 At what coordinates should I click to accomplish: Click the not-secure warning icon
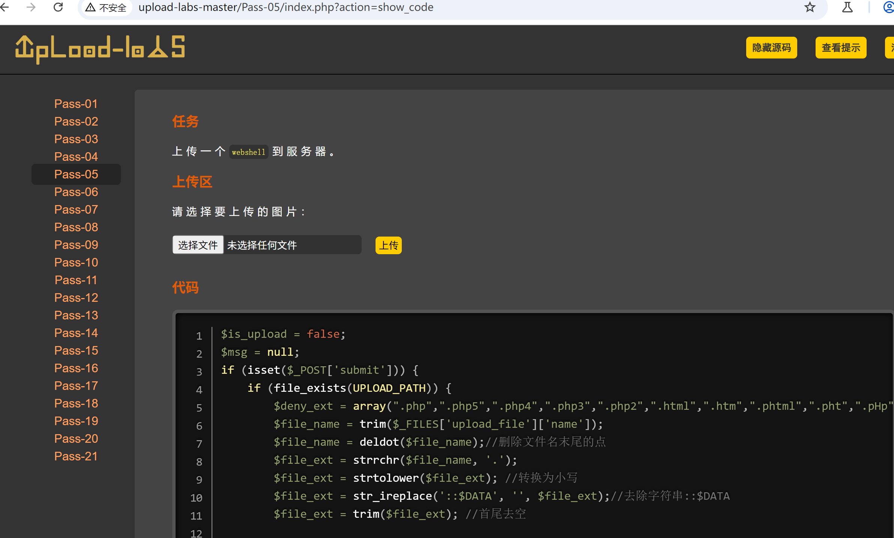click(x=90, y=7)
